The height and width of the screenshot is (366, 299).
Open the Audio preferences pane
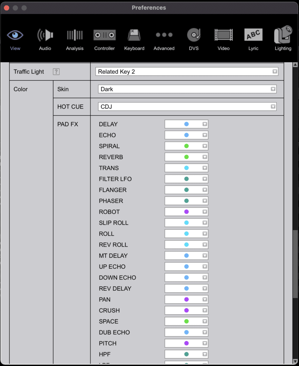(45, 39)
